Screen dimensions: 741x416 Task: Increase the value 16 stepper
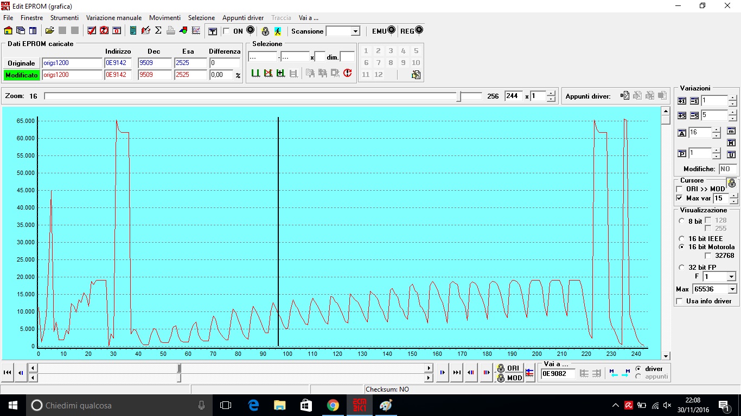717,130
